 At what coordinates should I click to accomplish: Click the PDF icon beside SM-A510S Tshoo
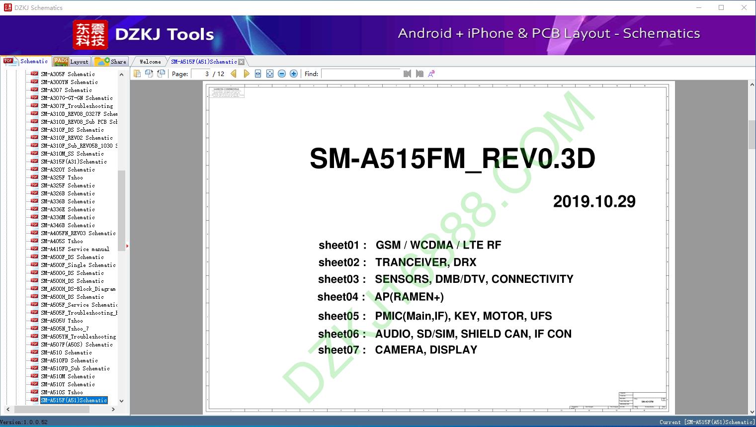coord(34,392)
